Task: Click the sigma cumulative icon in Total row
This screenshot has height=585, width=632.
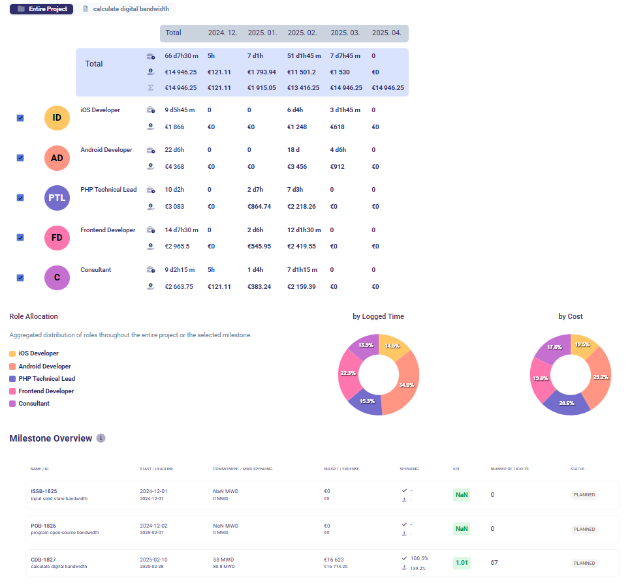Action: pyautogui.click(x=150, y=87)
